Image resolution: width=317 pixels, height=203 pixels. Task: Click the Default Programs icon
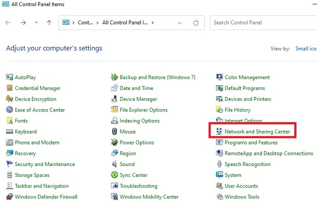point(219,88)
